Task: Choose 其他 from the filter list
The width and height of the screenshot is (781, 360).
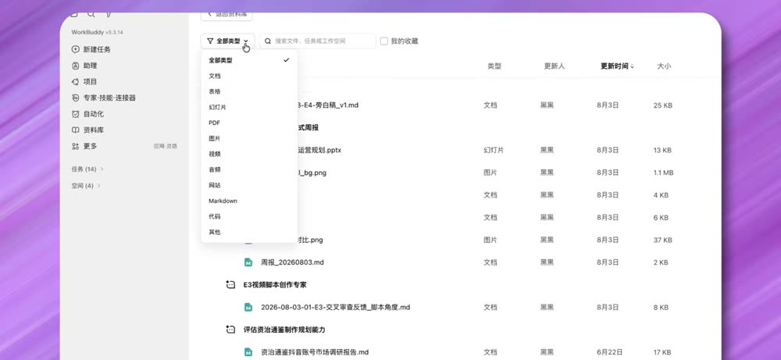Action: point(249,232)
